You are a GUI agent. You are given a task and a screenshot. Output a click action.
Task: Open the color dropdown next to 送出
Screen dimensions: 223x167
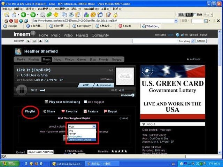coord(212,15)
